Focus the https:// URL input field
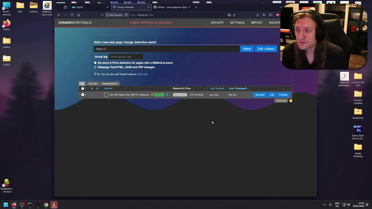This screenshot has height=209, width=372. click(167, 49)
